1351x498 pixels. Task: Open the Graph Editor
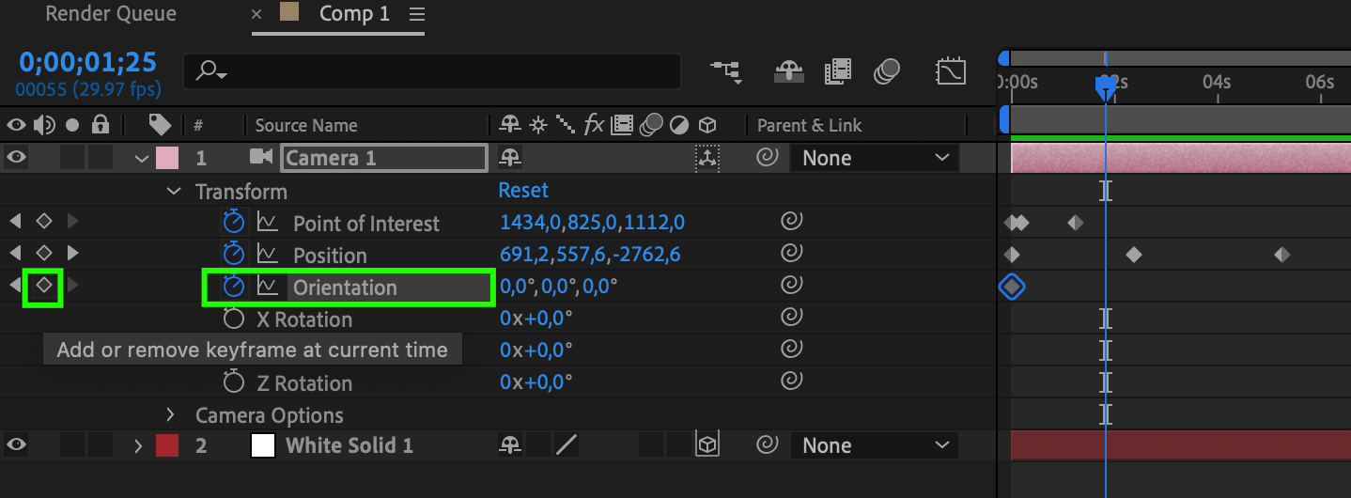[x=951, y=71]
